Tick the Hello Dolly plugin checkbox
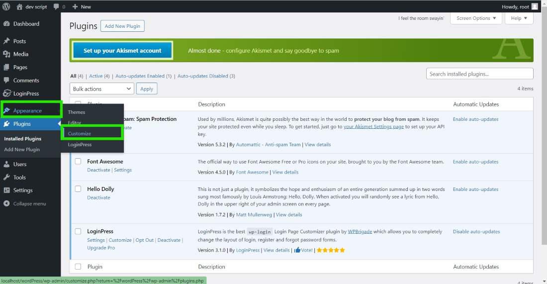Screen dimensions: 547x284 pos(78,189)
